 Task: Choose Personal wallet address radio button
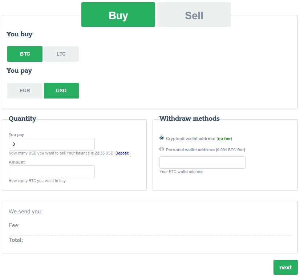(x=162, y=149)
